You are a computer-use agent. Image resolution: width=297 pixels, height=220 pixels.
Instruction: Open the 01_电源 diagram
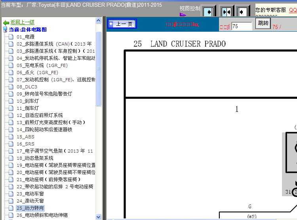pyautogui.click(x=25, y=37)
